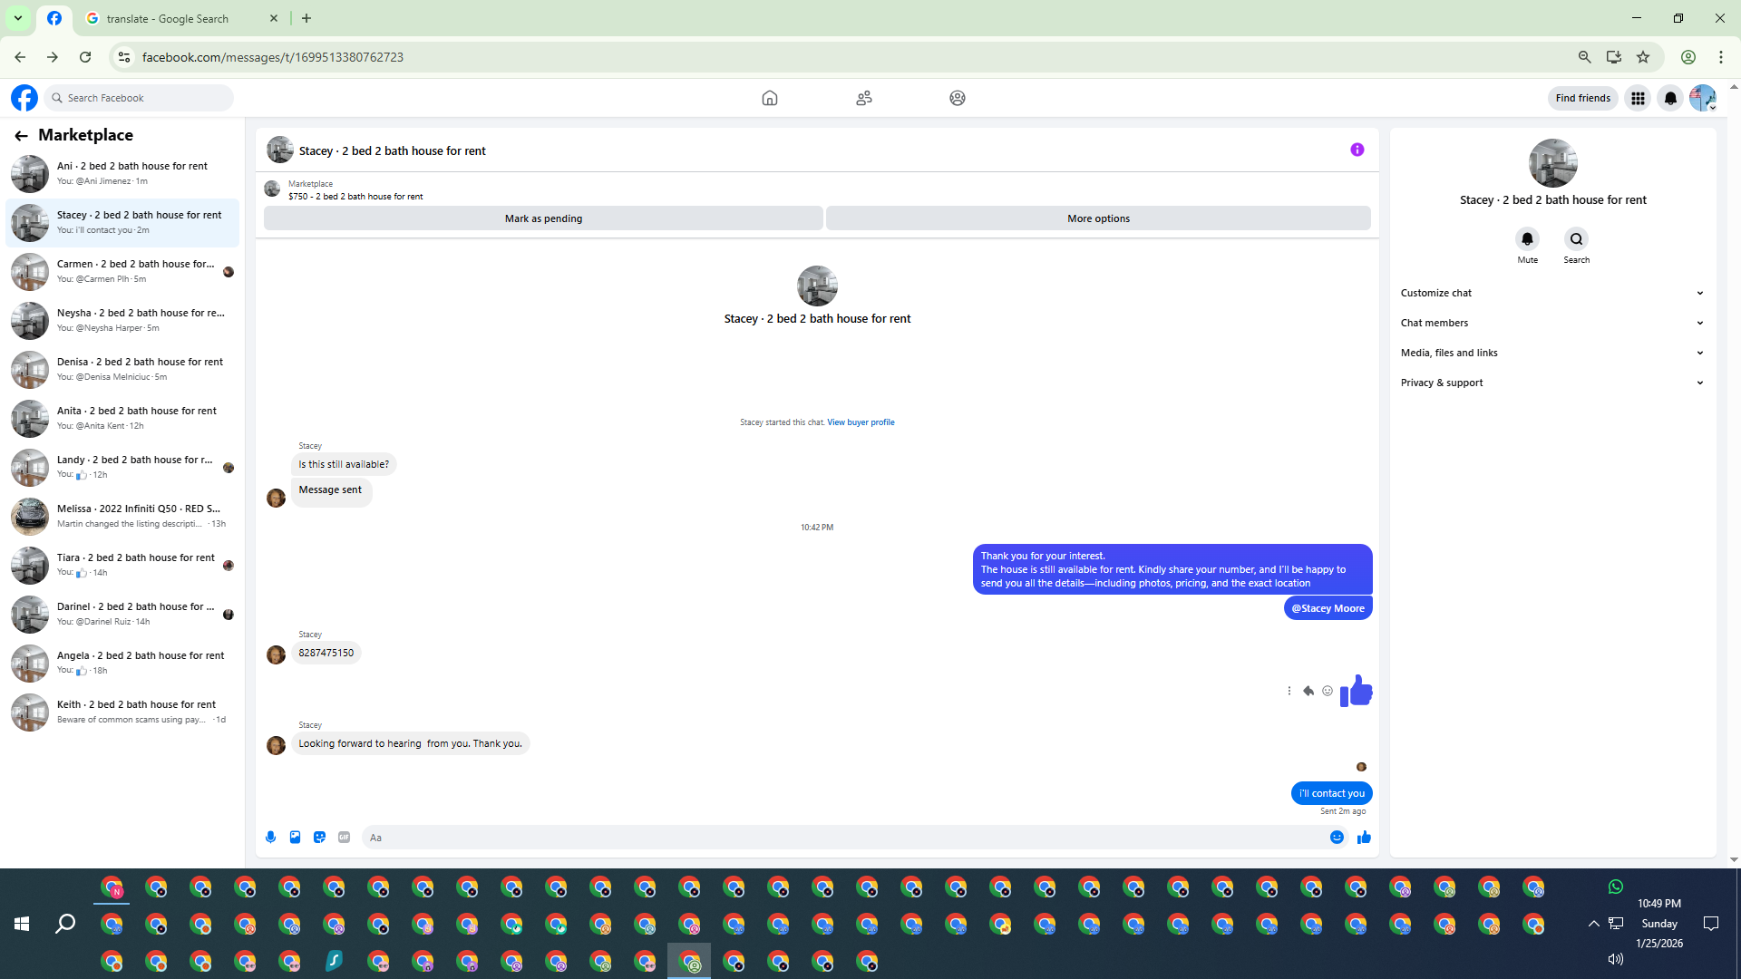Expand Chat members section
Screen dimensions: 1741x979
(1551, 323)
